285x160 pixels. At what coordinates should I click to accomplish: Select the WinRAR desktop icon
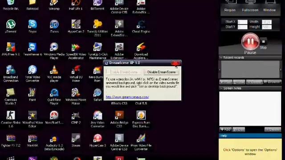(x=33, y=140)
